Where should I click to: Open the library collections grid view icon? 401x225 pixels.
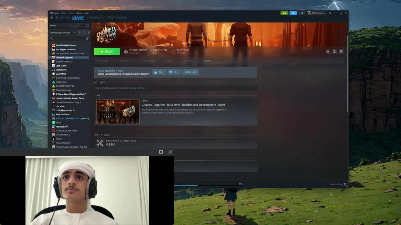(87, 25)
